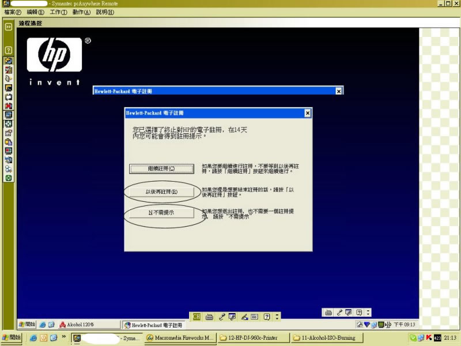Open the 說明(H) menu
This screenshot has width=461, height=346.
coord(105,12)
